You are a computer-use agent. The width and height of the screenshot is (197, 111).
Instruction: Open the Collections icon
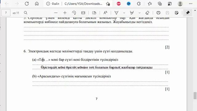[x=160, y=4]
